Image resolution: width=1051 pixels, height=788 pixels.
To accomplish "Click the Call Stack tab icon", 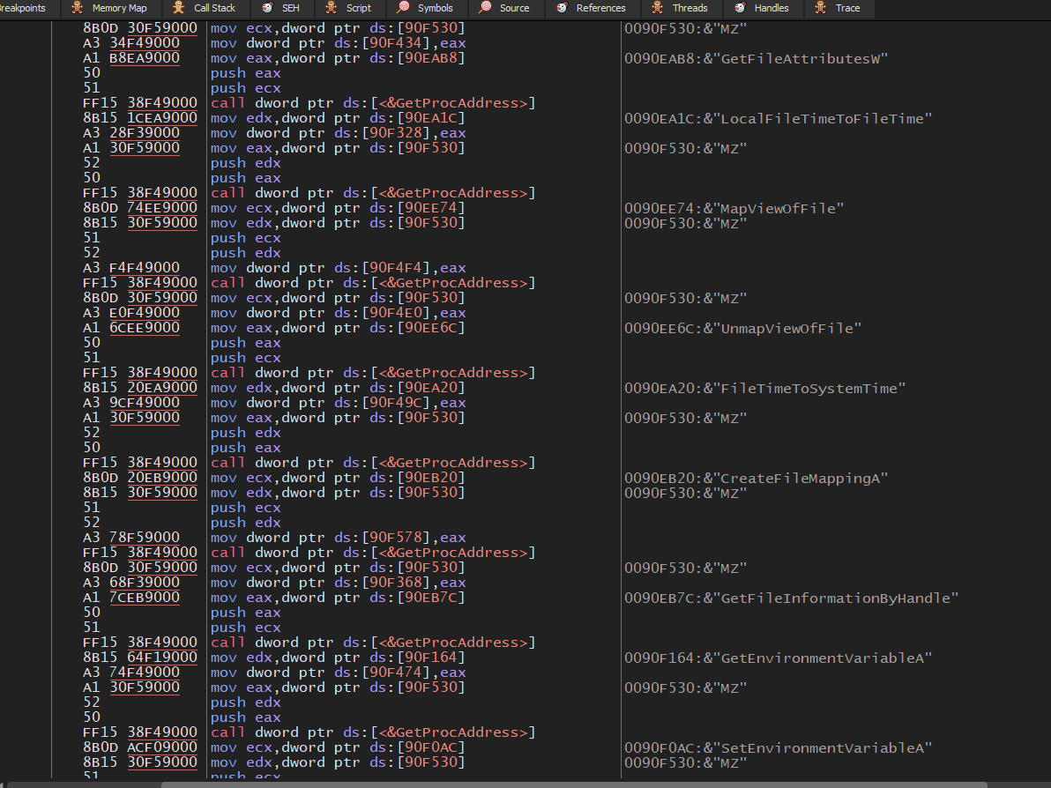I will click(x=180, y=8).
